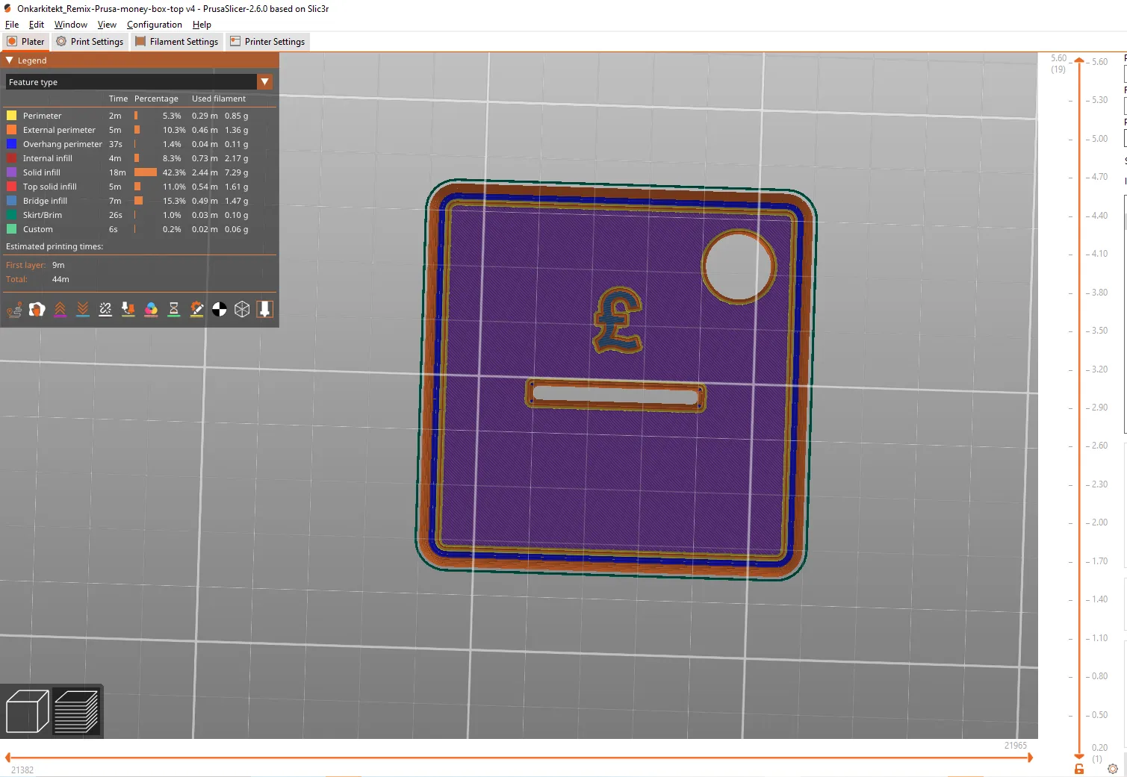Open Filament Settings tab
This screenshot has height=777, width=1127.
[177, 42]
